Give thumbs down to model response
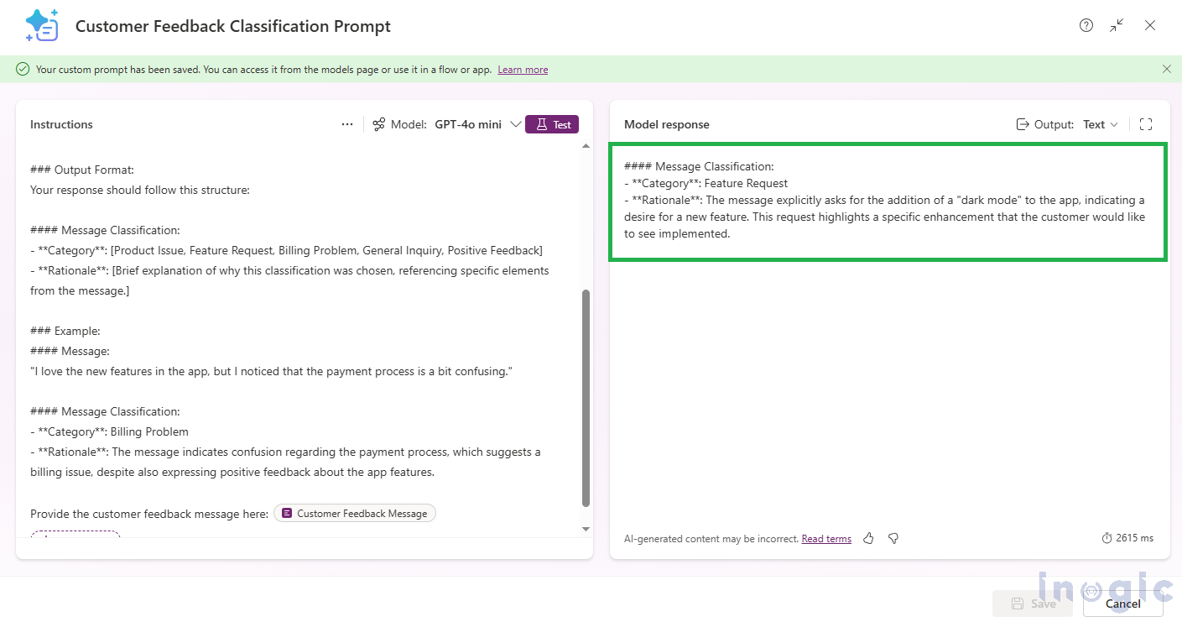 [893, 538]
